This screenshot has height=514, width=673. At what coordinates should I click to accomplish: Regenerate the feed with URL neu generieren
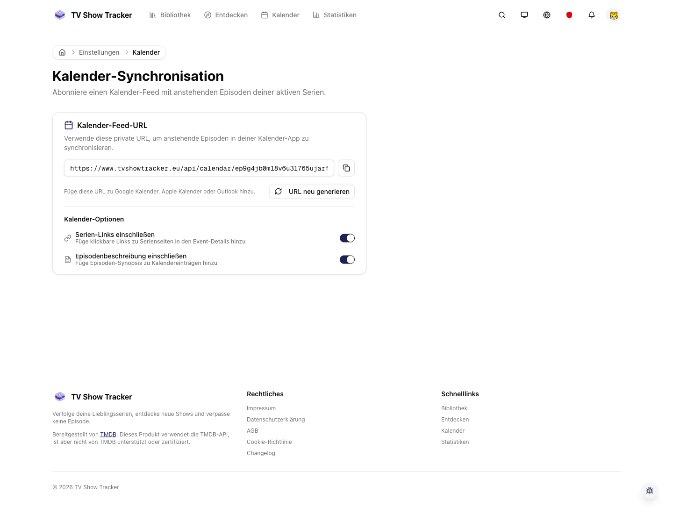pyautogui.click(x=312, y=192)
